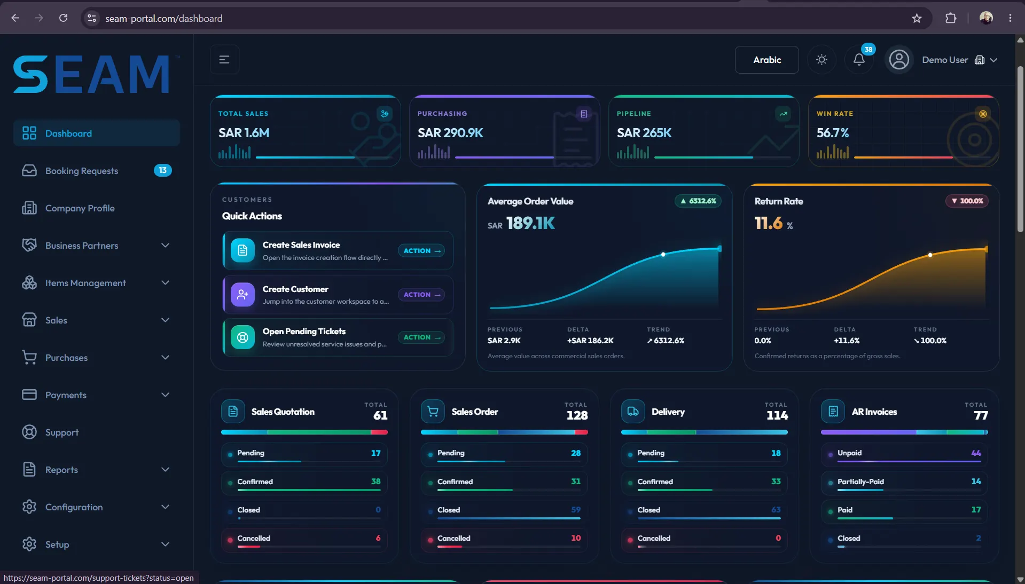Click ACTION button for Open Pending Tickets
The height and width of the screenshot is (584, 1025).
(x=421, y=337)
